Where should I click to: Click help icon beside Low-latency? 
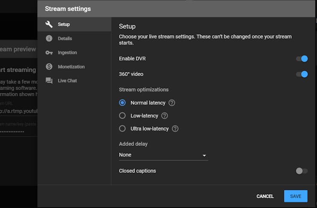point(164,116)
